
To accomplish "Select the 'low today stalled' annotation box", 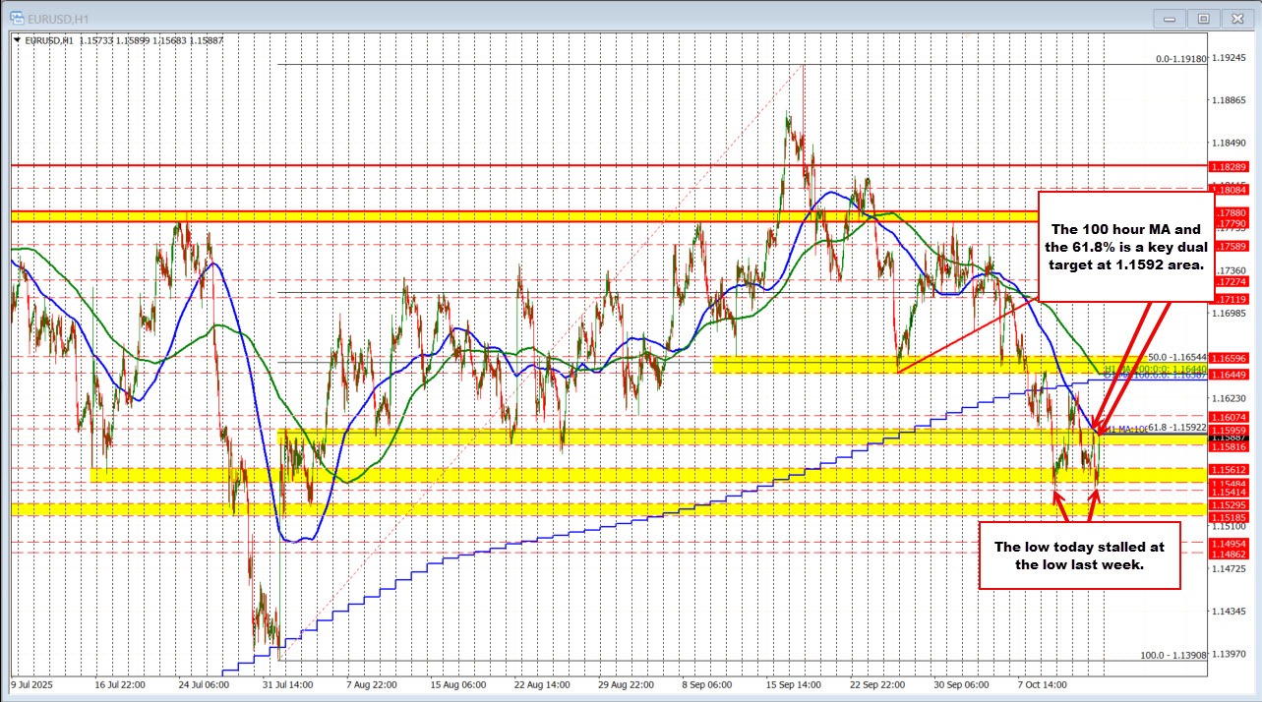I will (x=1078, y=556).
